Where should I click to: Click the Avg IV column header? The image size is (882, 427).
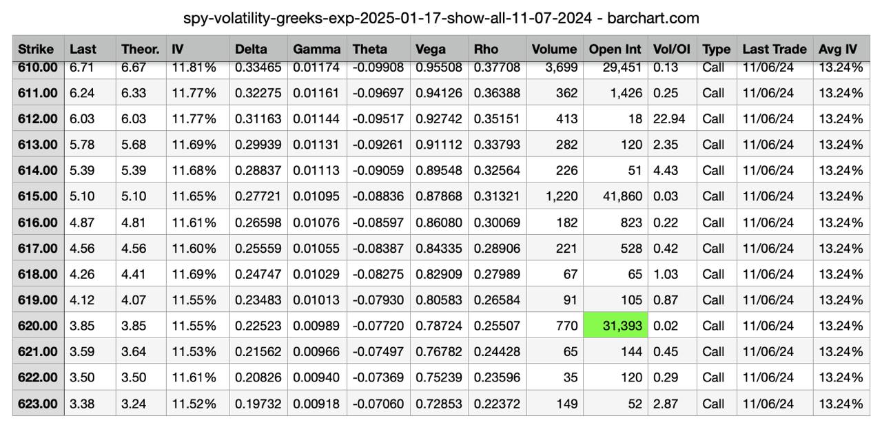838,49
